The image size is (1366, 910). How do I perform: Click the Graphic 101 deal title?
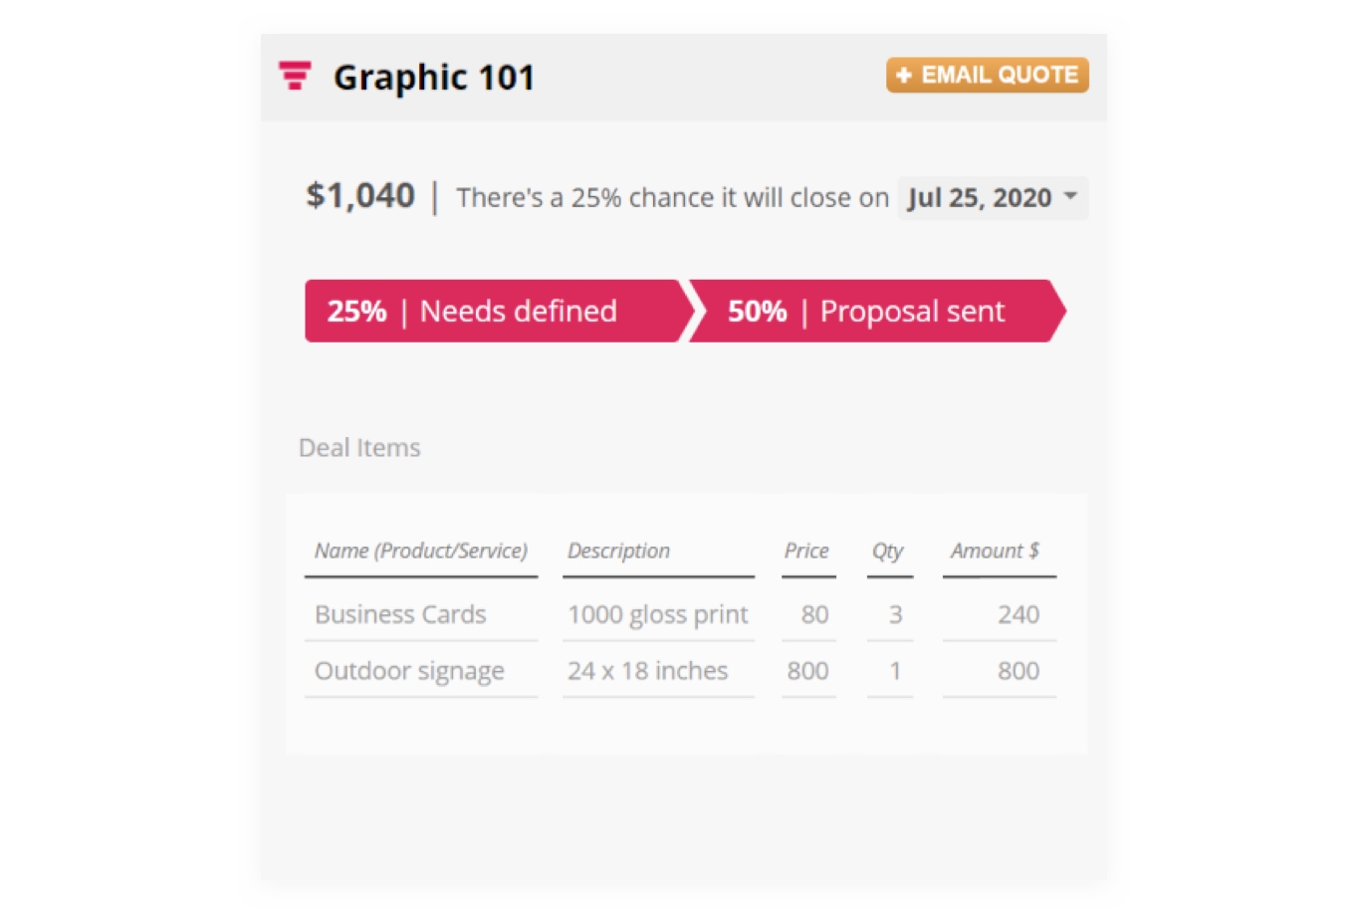[x=434, y=78]
